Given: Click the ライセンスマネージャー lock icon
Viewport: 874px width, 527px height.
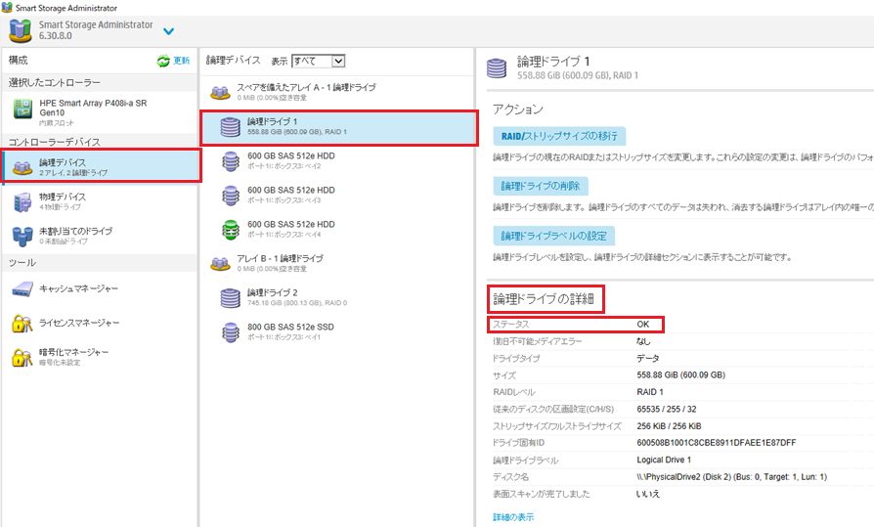Looking at the screenshot, I should 22,324.
